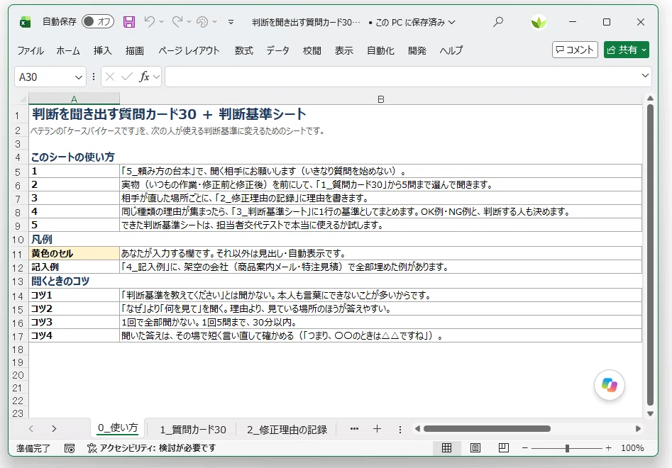Open the Copilot floating button
This screenshot has width=672, height=468.
coord(609,385)
